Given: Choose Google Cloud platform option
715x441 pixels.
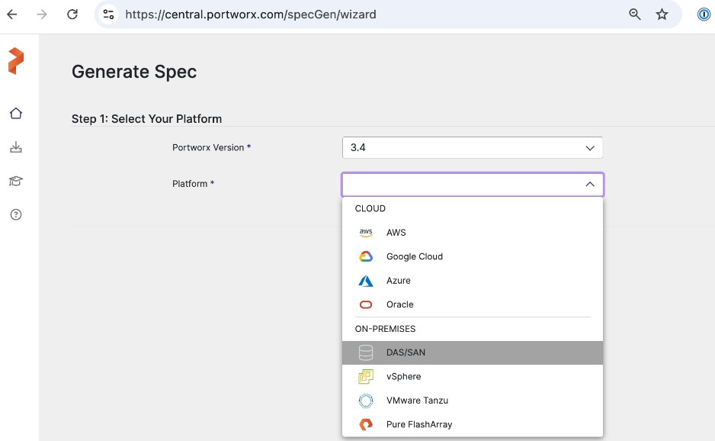Looking at the screenshot, I should tap(414, 256).
